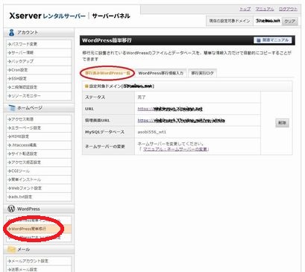Open Webフォント設定 in the sidebar
Image resolution: width=305 pixels, height=272 pixels.
coord(39,188)
